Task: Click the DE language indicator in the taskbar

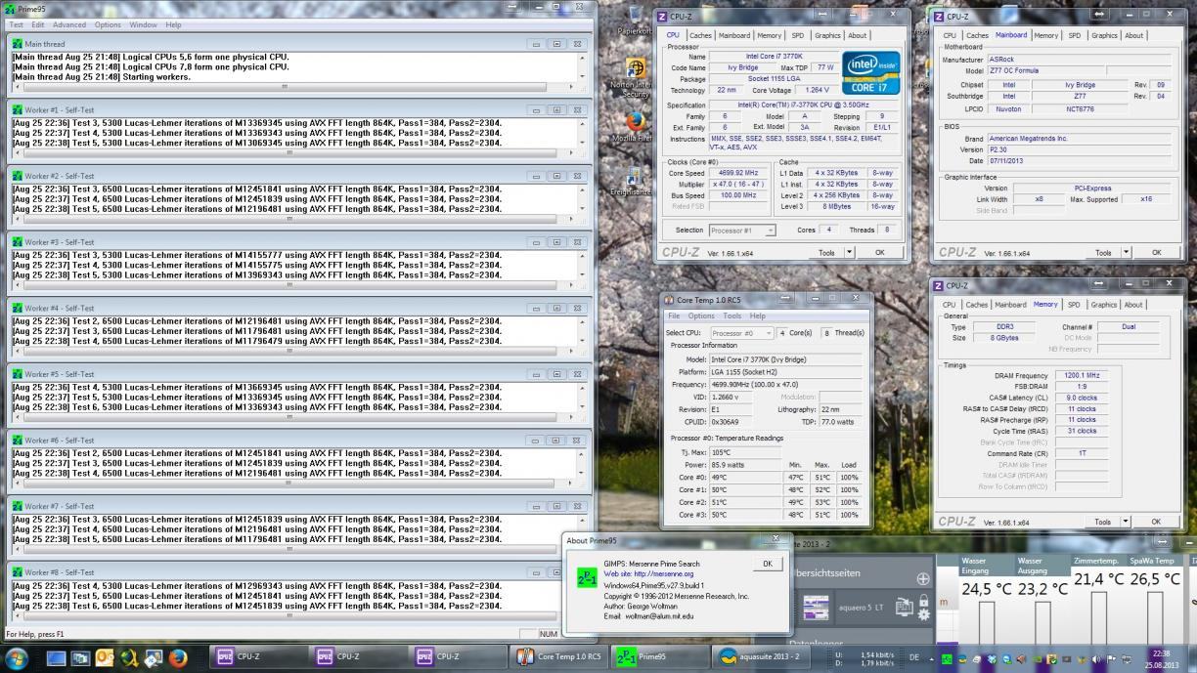Action: [914, 657]
